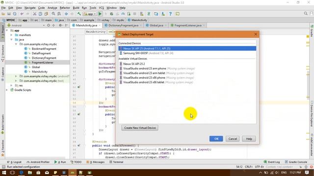Viewport: 314px width, 176px height.
Task: Open the app run configuration dropdown
Action: click(x=90, y=14)
